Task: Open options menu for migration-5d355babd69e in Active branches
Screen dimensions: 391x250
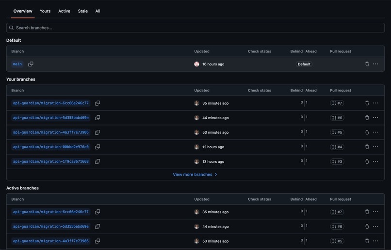Action: pos(375,226)
